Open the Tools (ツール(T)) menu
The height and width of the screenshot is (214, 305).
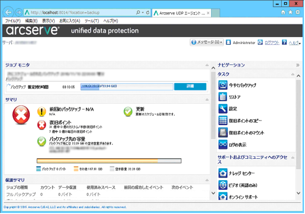click(92, 21)
